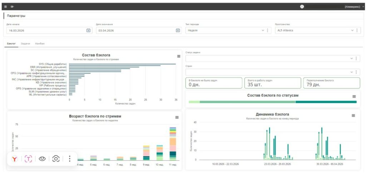
Task: Open calendar picker for Дата начала
Action: tap(89, 30)
